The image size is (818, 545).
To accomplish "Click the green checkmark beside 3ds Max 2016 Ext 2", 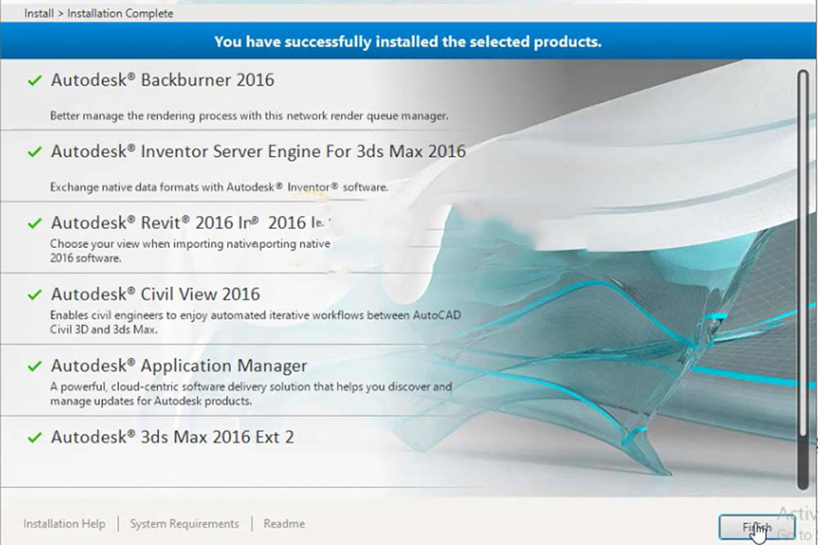I will coord(35,438).
